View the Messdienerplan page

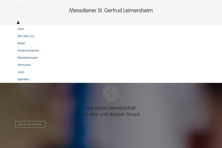pyautogui.click(x=28, y=58)
